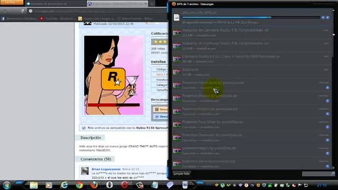Screen dimensions: 338x190
Task: Open the Windows Start menu
Action: tap(7, 185)
